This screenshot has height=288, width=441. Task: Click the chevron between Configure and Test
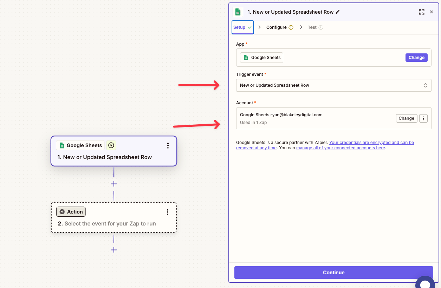point(301,27)
